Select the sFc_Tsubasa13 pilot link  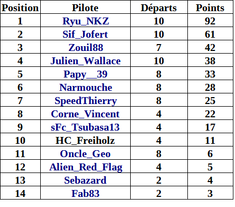85,127
